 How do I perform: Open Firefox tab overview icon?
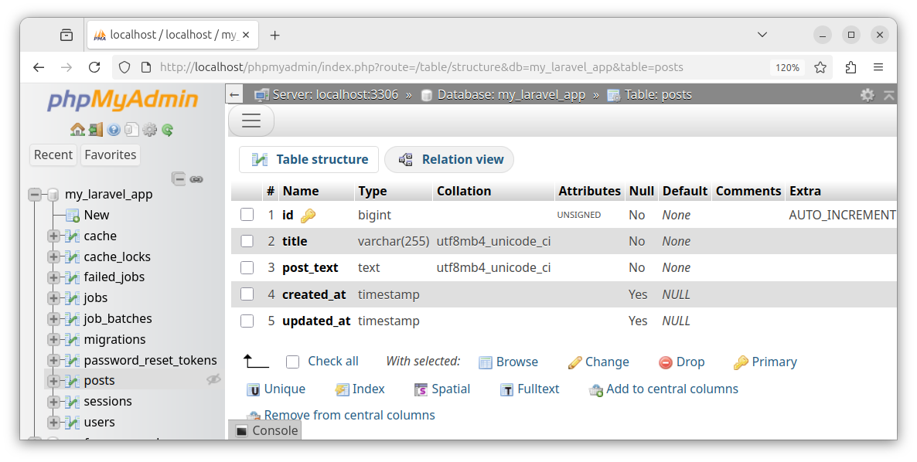tap(66, 35)
